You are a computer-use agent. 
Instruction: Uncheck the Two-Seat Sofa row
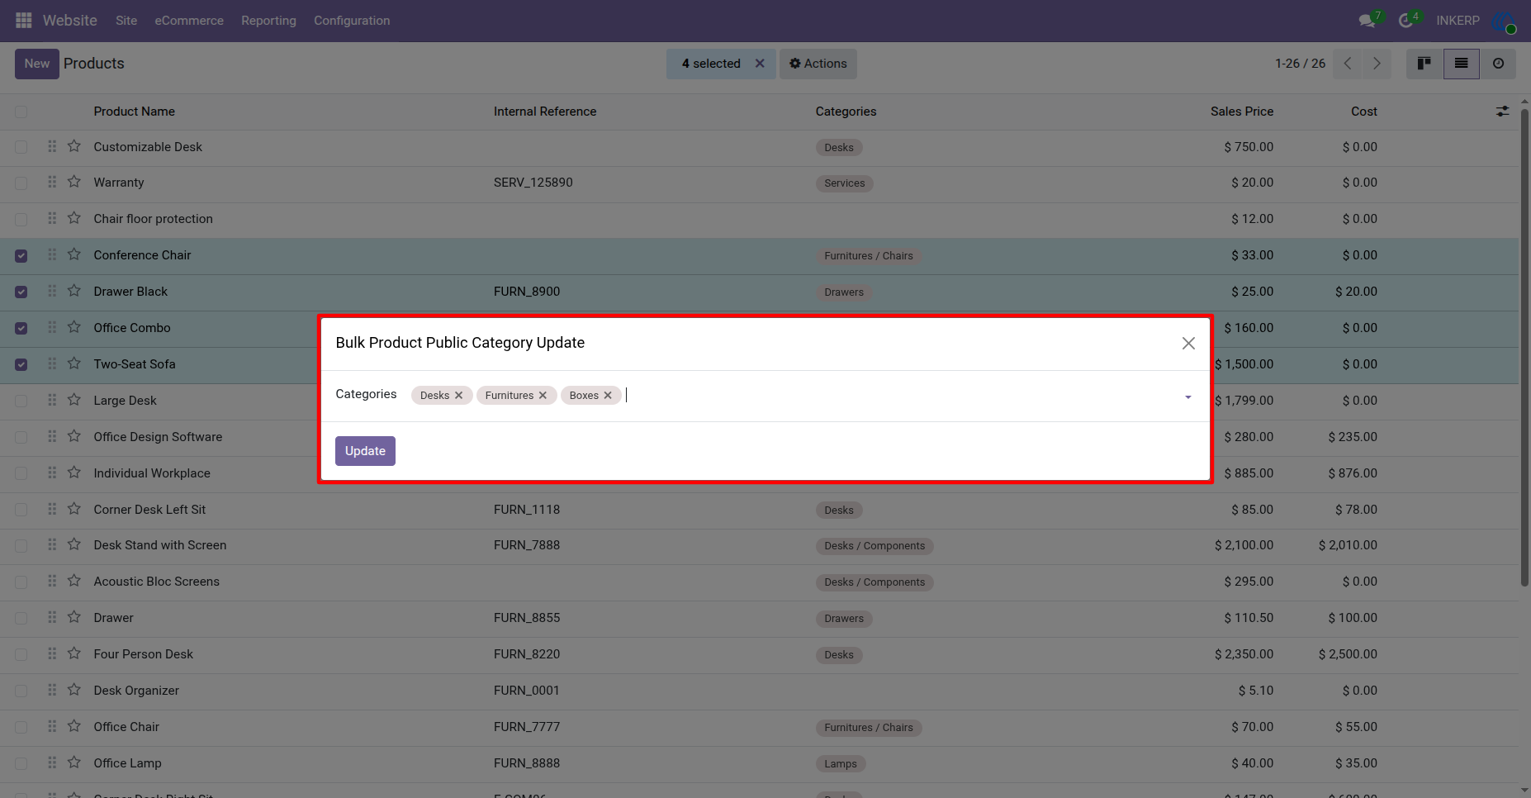click(x=21, y=365)
